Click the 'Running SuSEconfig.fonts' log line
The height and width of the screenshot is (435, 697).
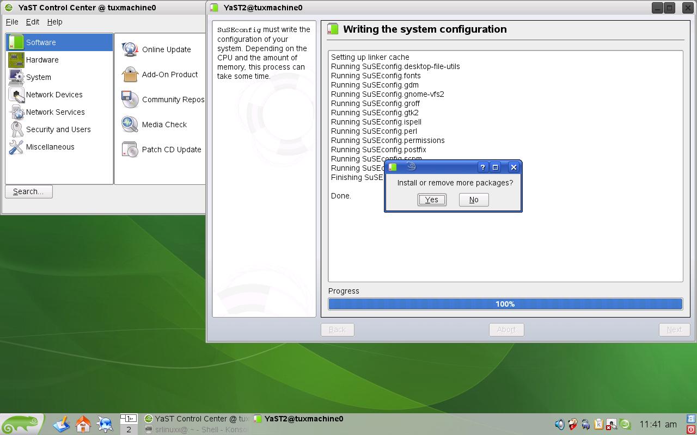pyautogui.click(x=376, y=76)
